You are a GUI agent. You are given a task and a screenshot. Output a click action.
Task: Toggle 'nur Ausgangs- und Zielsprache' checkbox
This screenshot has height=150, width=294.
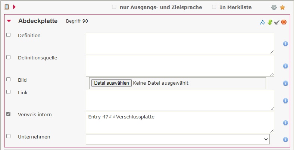114,7
